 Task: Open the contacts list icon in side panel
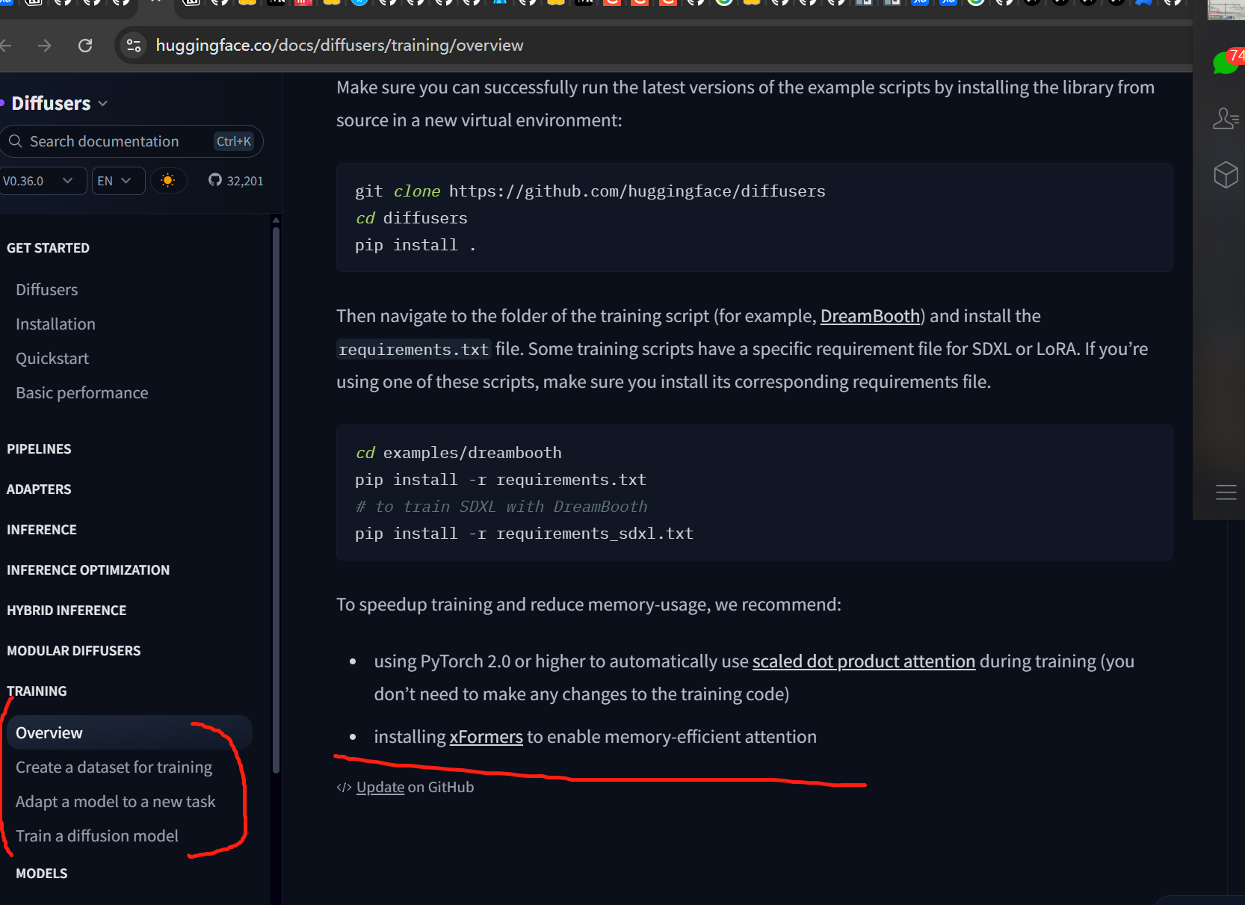pyautogui.click(x=1226, y=118)
